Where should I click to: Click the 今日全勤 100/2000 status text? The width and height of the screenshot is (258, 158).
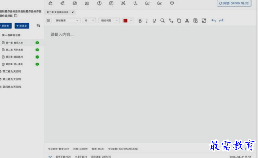click(x=123, y=149)
